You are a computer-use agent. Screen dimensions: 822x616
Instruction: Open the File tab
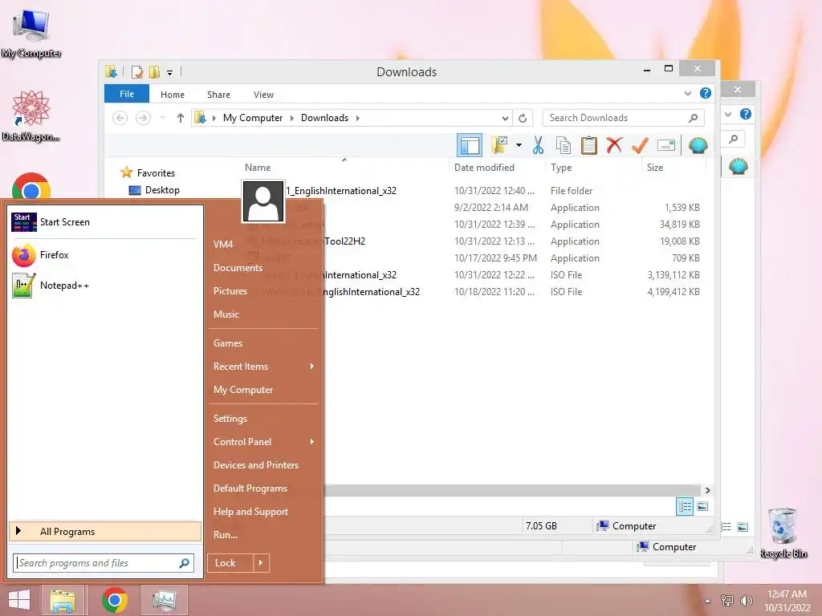click(x=126, y=94)
